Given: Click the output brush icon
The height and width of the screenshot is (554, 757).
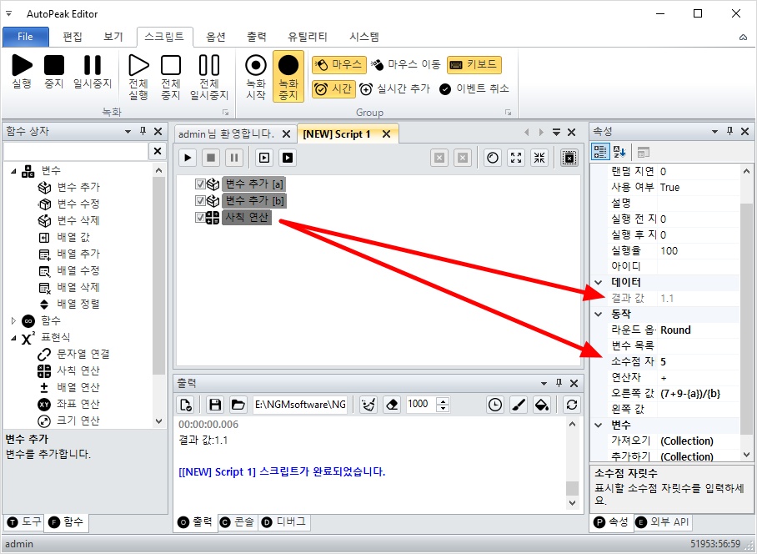Looking at the screenshot, I should pyautogui.click(x=519, y=405).
